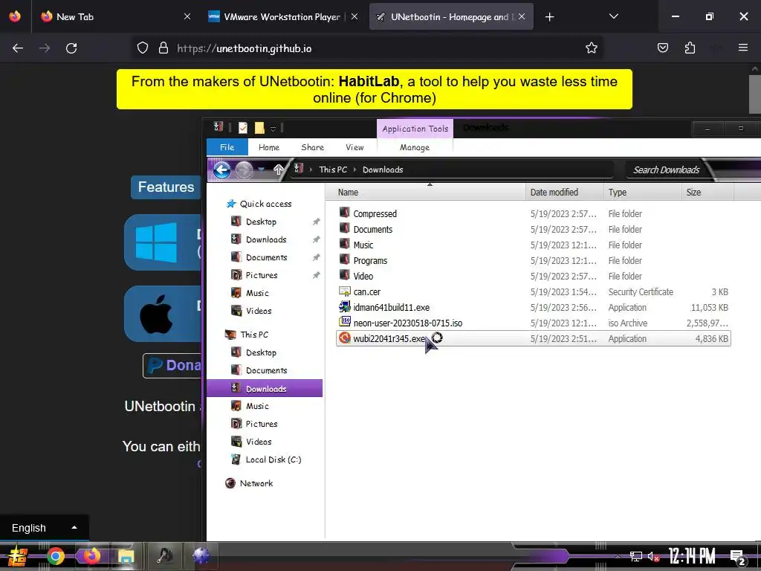Open View ribbon tab in Explorer
761x571 pixels.
pos(354,147)
